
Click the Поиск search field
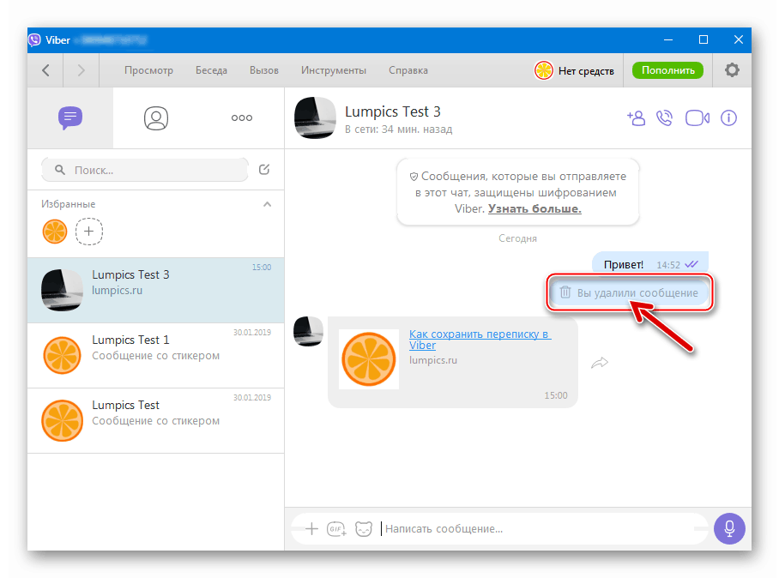pos(145,170)
